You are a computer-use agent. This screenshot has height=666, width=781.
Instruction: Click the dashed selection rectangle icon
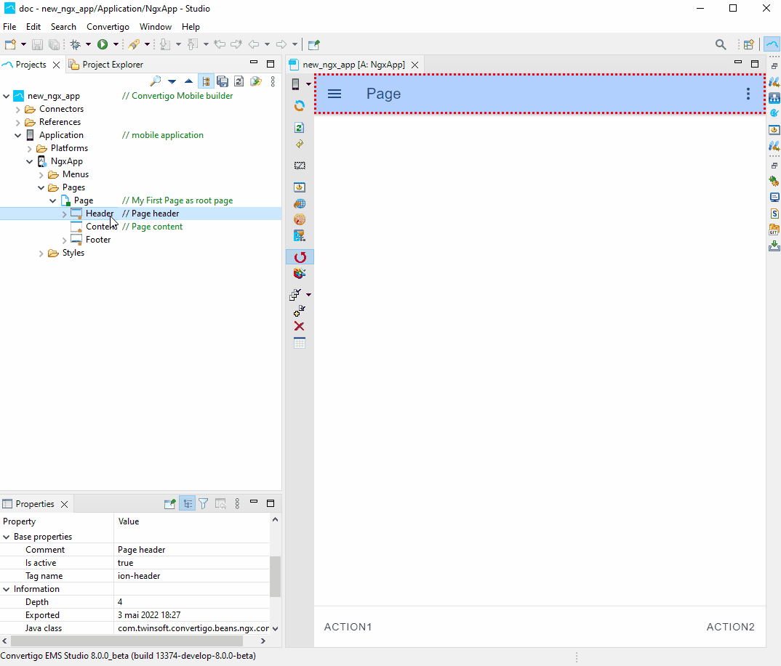pos(300,166)
